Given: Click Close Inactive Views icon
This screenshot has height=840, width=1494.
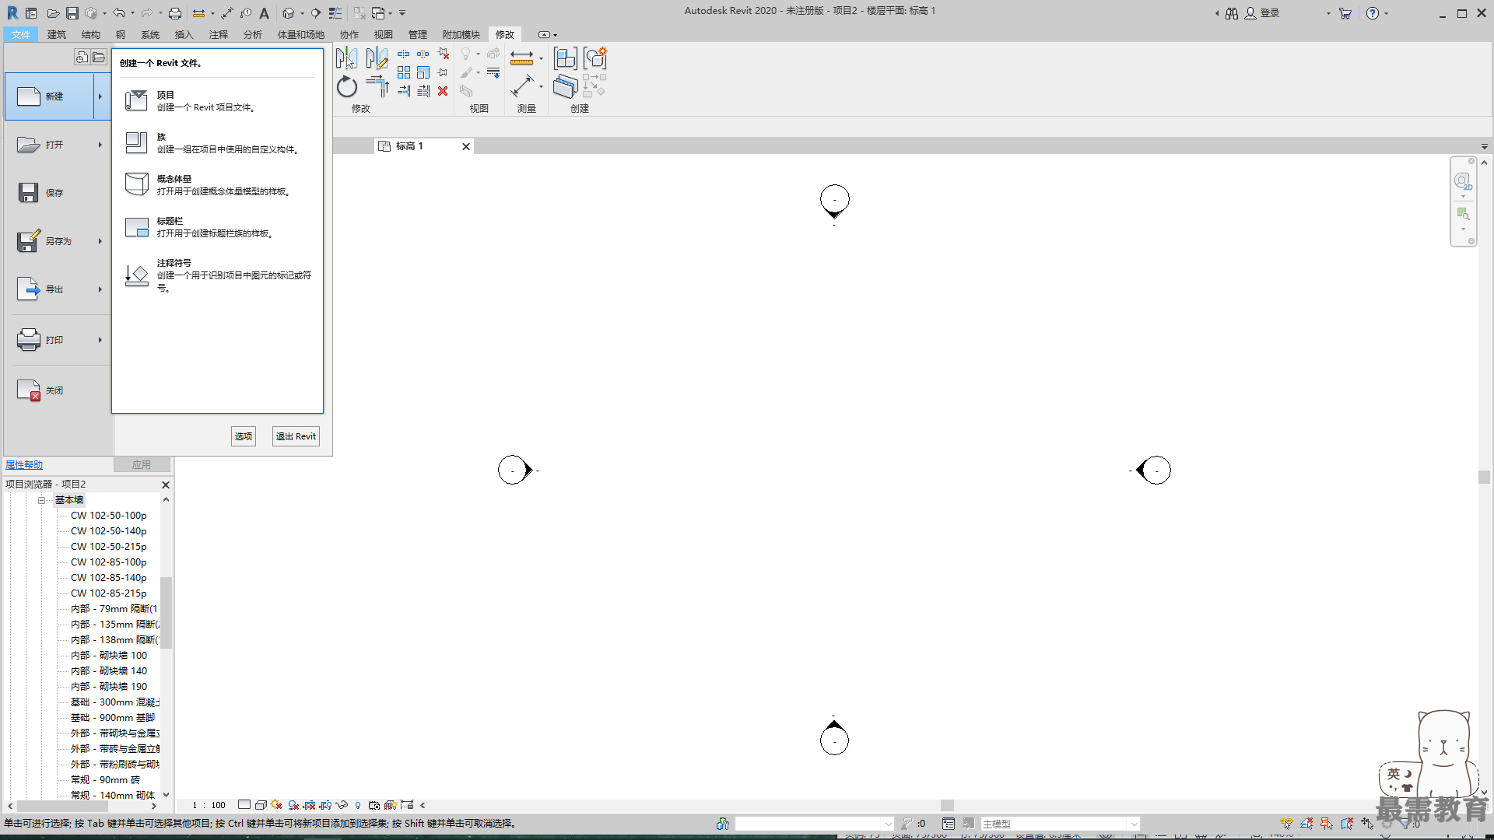Looking at the screenshot, I should [x=359, y=13].
